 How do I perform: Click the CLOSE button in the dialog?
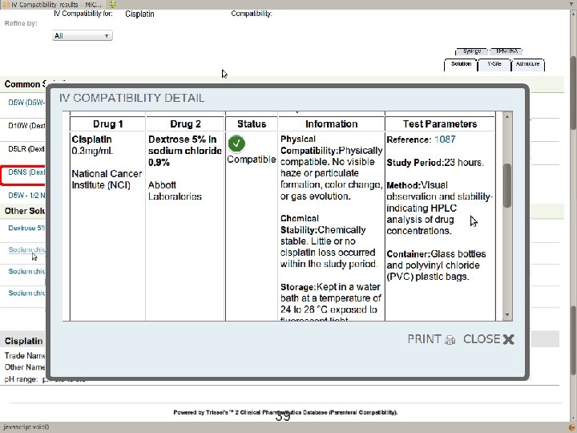[488, 339]
